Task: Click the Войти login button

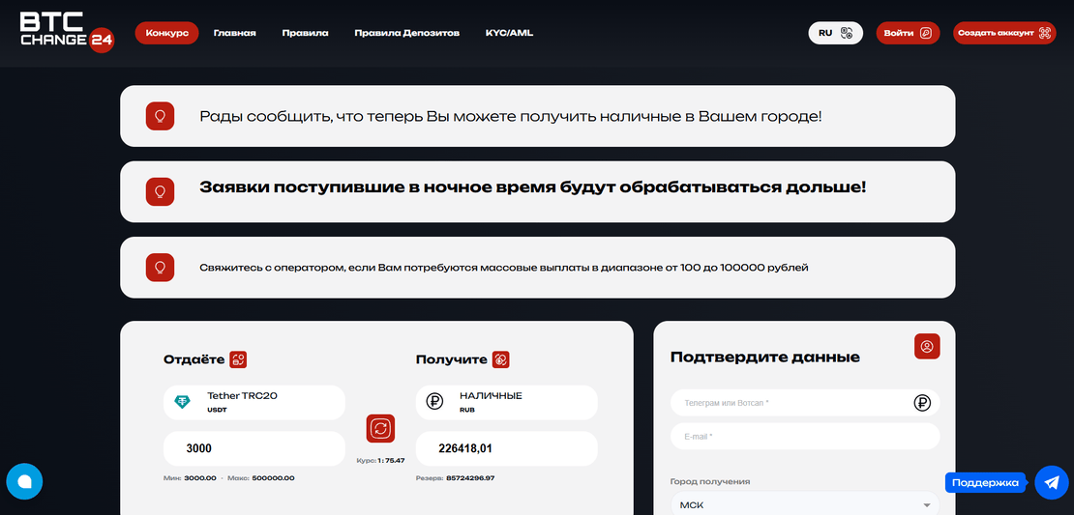Action: 908,33
